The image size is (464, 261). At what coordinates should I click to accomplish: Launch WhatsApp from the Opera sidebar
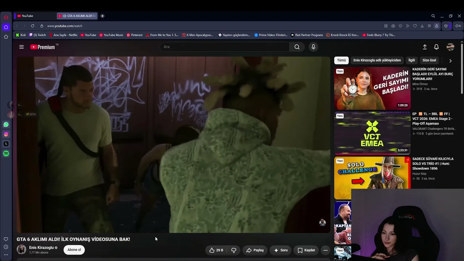click(6, 124)
